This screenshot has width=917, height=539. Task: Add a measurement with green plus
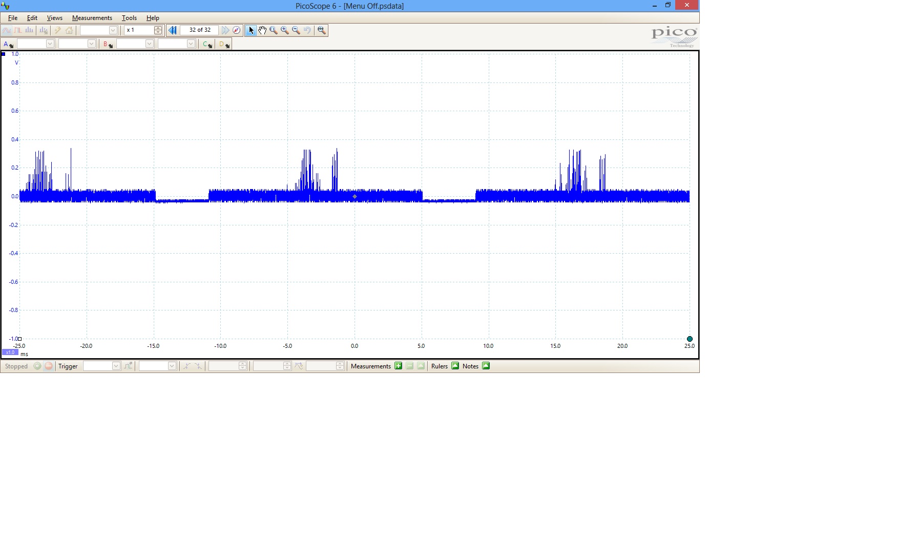click(x=399, y=366)
